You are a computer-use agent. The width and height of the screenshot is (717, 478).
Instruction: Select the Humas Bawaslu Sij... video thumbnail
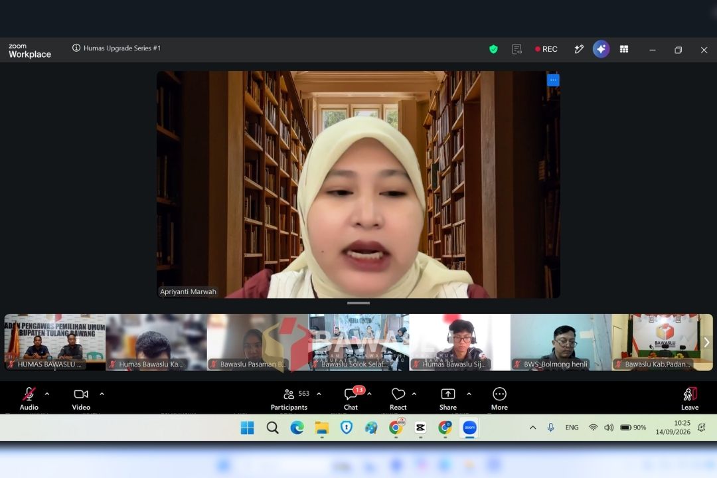pos(459,342)
